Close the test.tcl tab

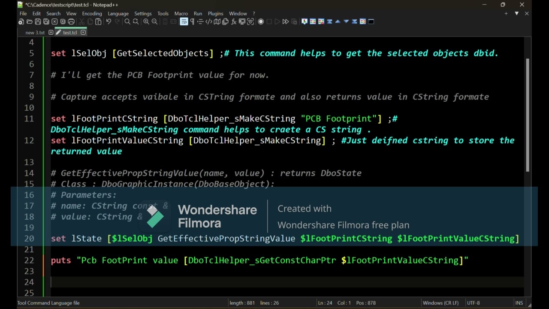pos(83,33)
